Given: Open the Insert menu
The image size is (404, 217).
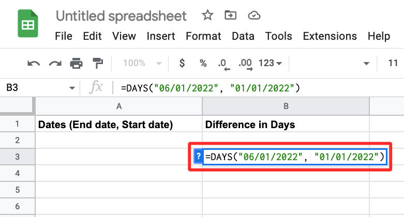Looking at the screenshot, I should (x=161, y=36).
